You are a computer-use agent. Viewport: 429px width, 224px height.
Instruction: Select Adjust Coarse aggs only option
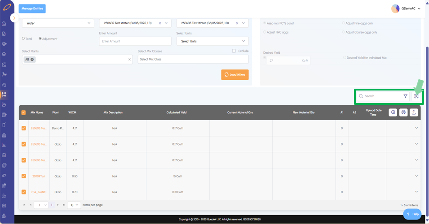[343, 32]
